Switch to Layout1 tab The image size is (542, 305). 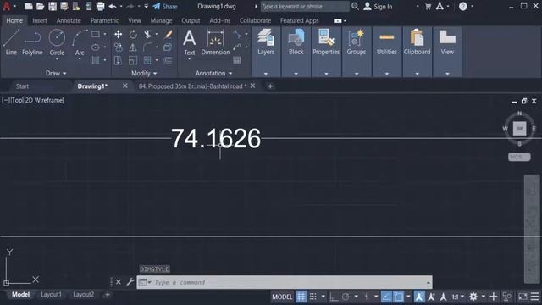coord(51,295)
